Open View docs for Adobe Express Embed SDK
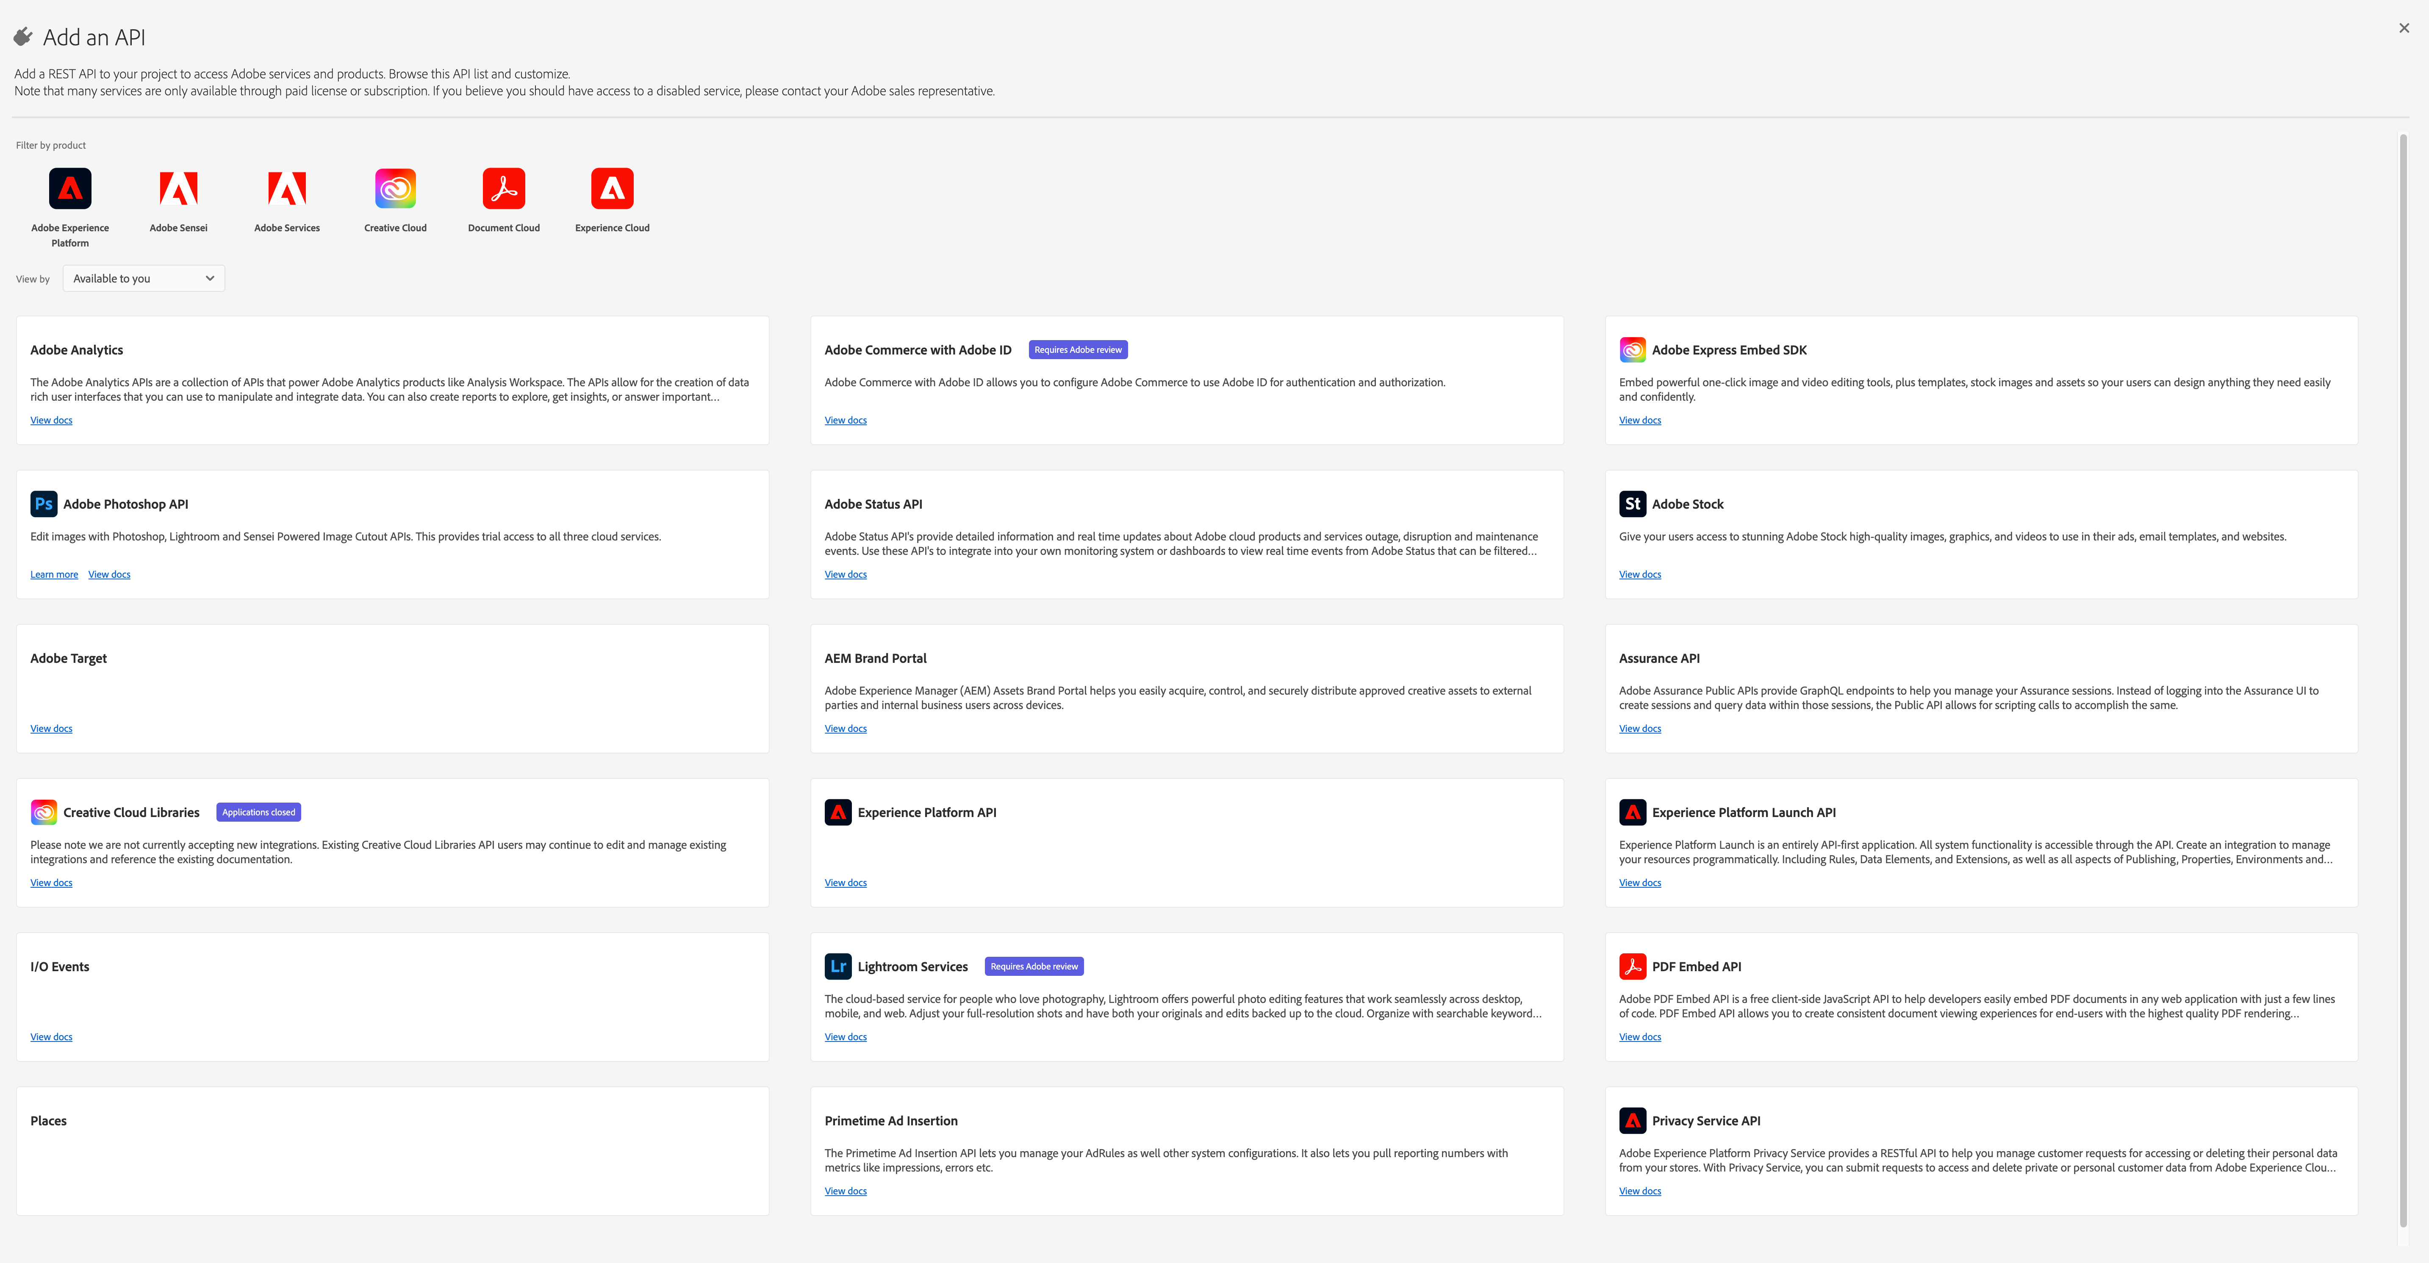The height and width of the screenshot is (1263, 2429). click(x=1640, y=421)
